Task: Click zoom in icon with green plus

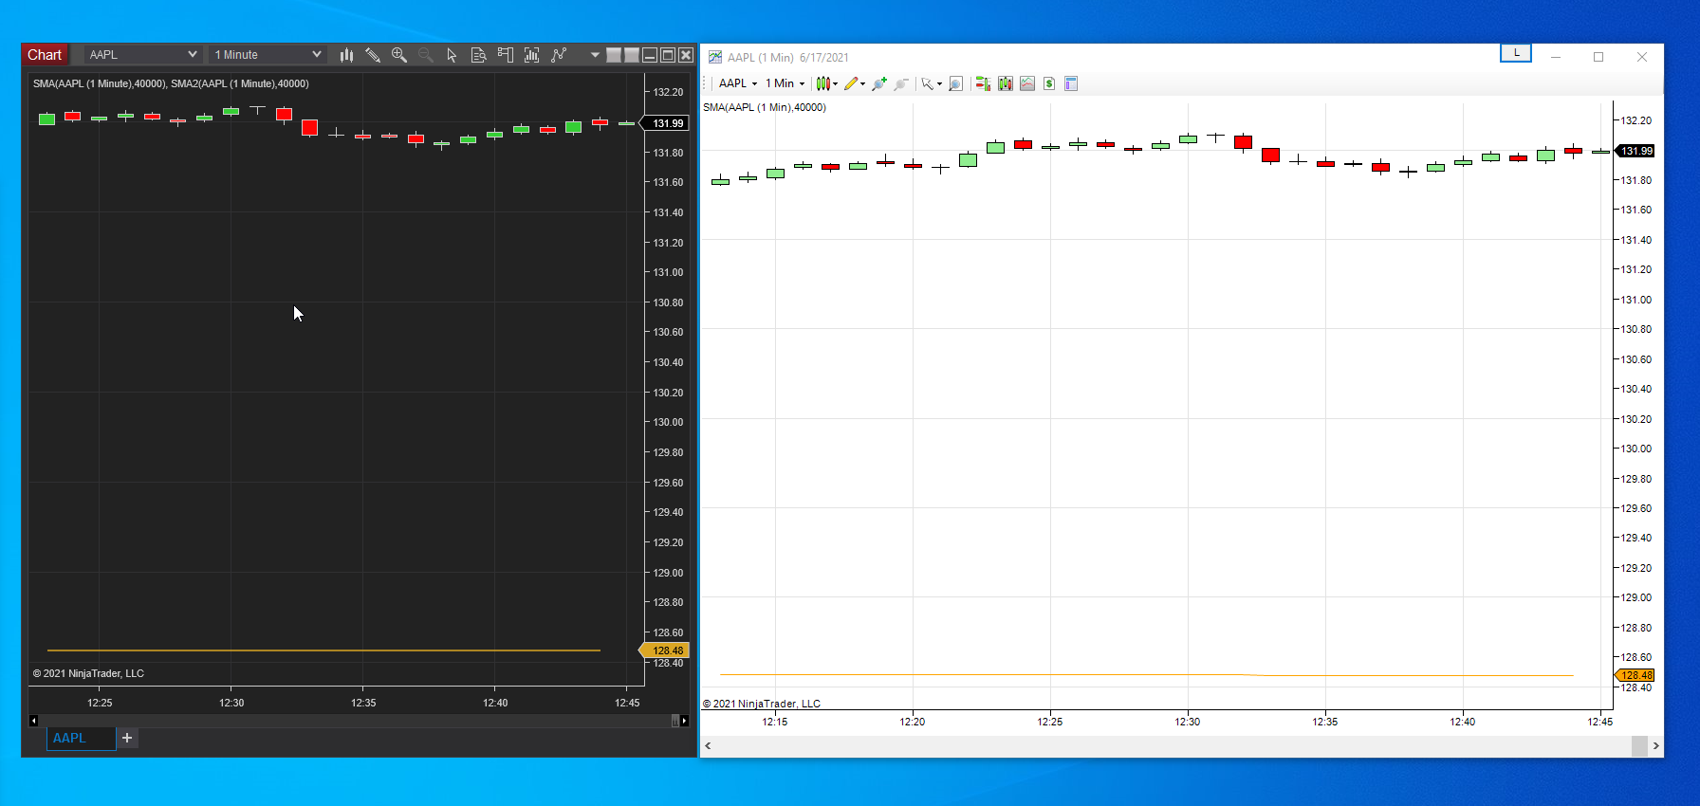Action: (x=879, y=83)
